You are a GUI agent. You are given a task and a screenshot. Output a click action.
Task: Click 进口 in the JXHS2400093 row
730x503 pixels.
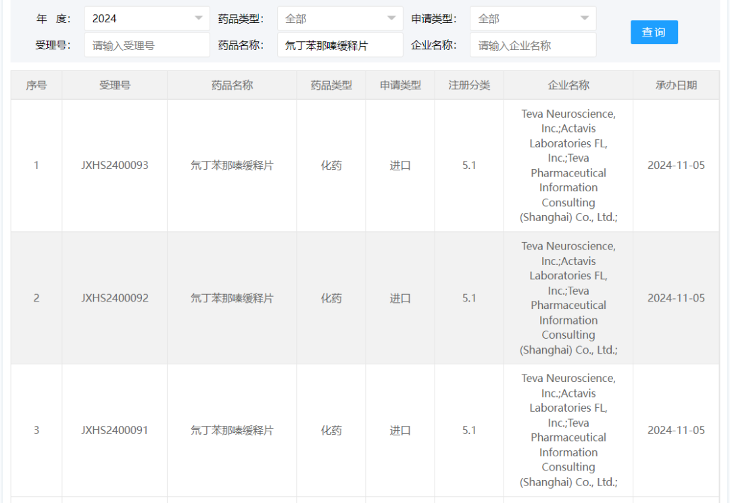pyautogui.click(x=400, y=166)
